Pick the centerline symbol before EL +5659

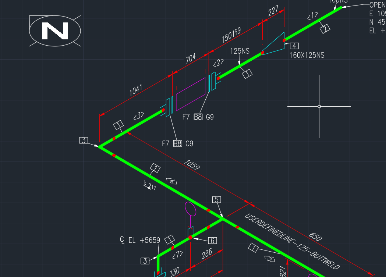[x=122, y=240]
